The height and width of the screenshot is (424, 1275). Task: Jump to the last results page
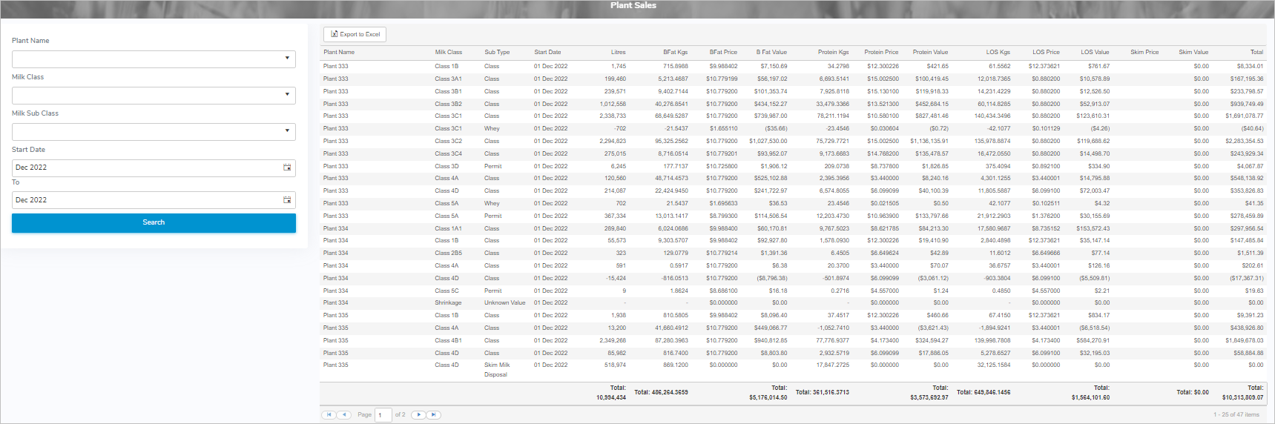[x=435, y=415]
